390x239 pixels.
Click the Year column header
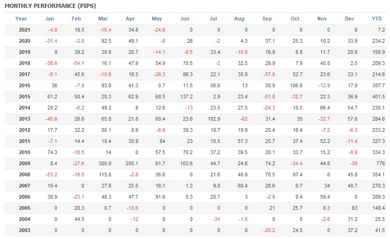click(21, 19)
